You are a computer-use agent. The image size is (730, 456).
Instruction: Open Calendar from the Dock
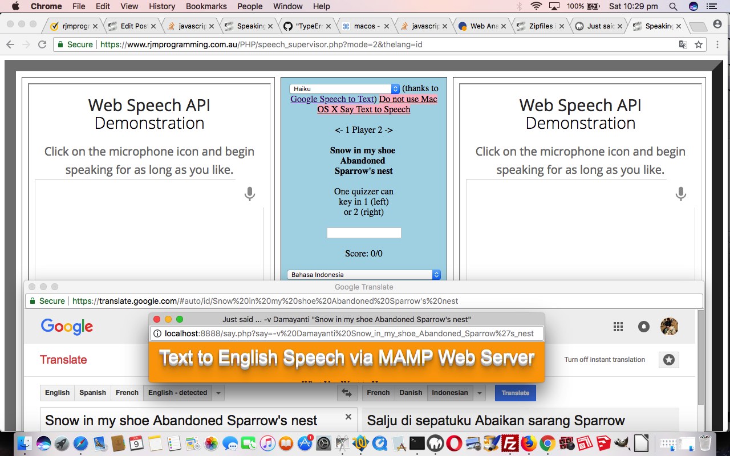click(136, 443)
